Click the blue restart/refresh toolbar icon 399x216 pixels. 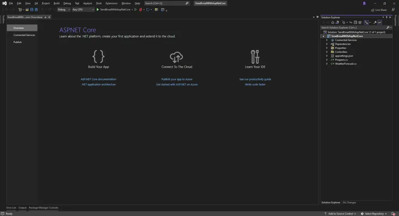coord(148,10)
